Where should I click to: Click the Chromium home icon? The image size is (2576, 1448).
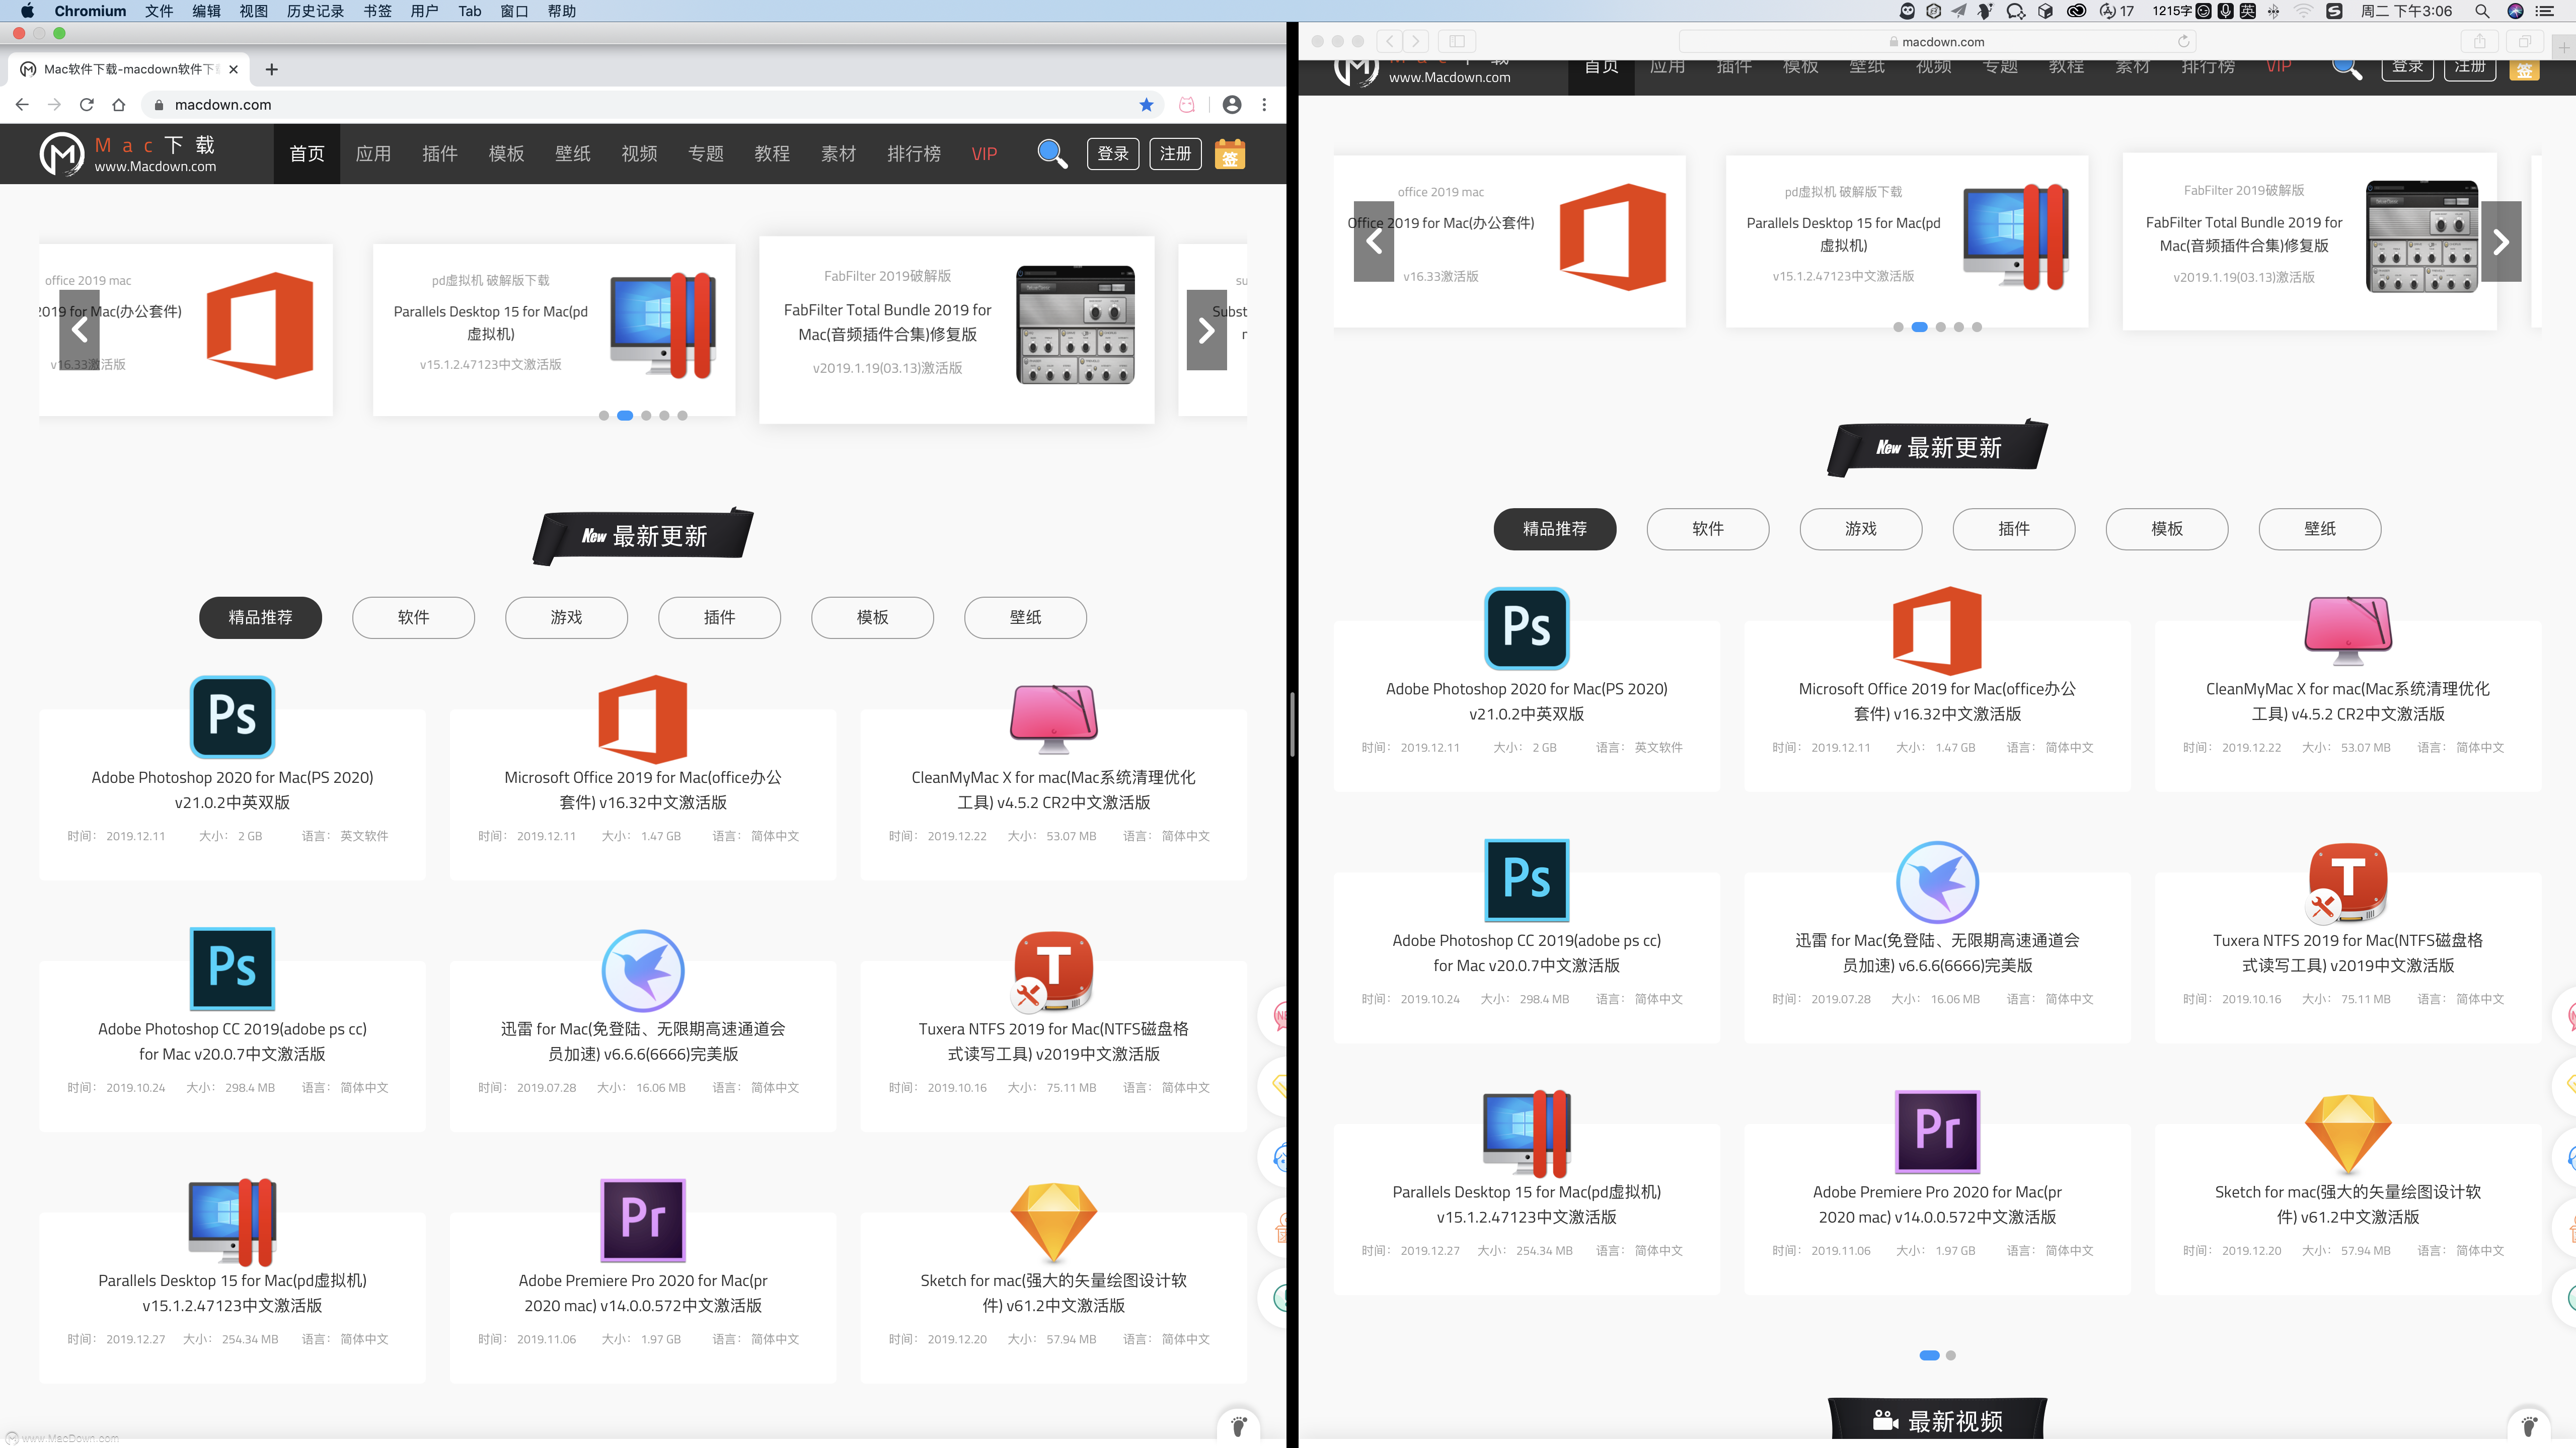[119, 104]
